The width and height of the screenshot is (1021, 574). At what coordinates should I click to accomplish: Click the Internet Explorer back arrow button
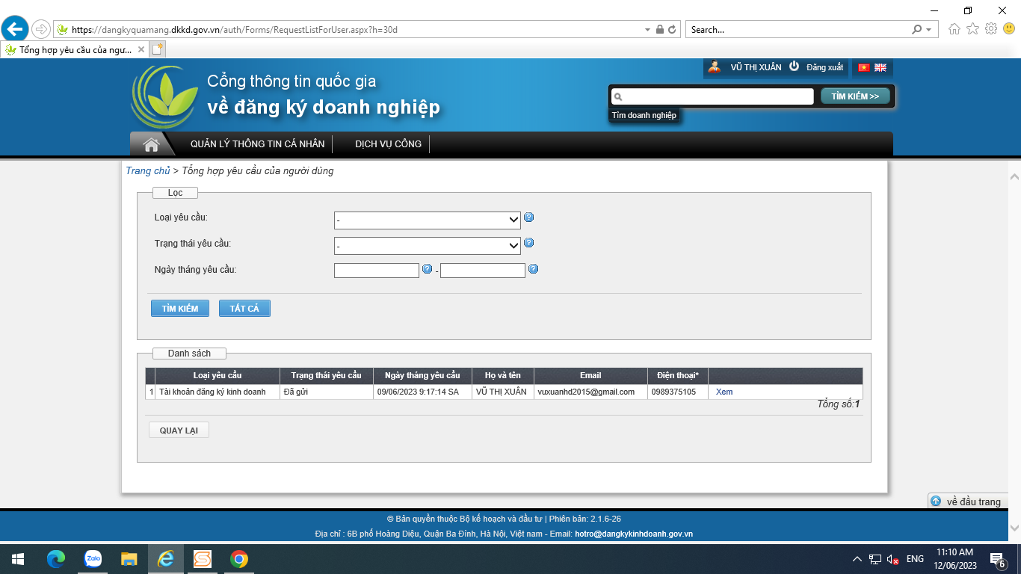coord(15,29)
